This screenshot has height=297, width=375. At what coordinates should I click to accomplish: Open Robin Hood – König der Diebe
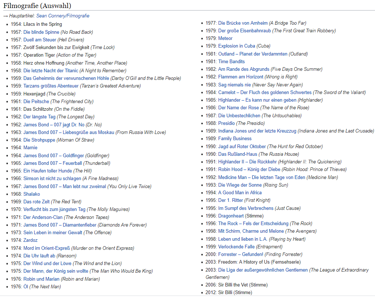[x=249, y=169]
